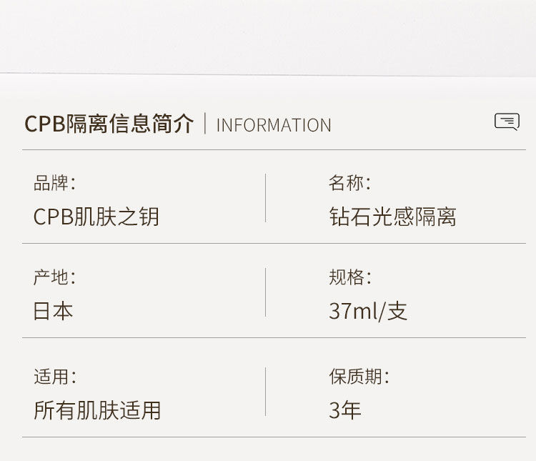Viewport: 536px width, 461px height.
Task: Click the CPB隔离信息简介 heading
Action: pyautogui.click(x=109, y=124)
